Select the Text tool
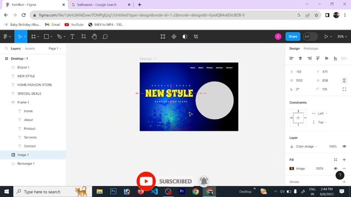This screenshot has height=197, width=351. [x=72, y=37]
